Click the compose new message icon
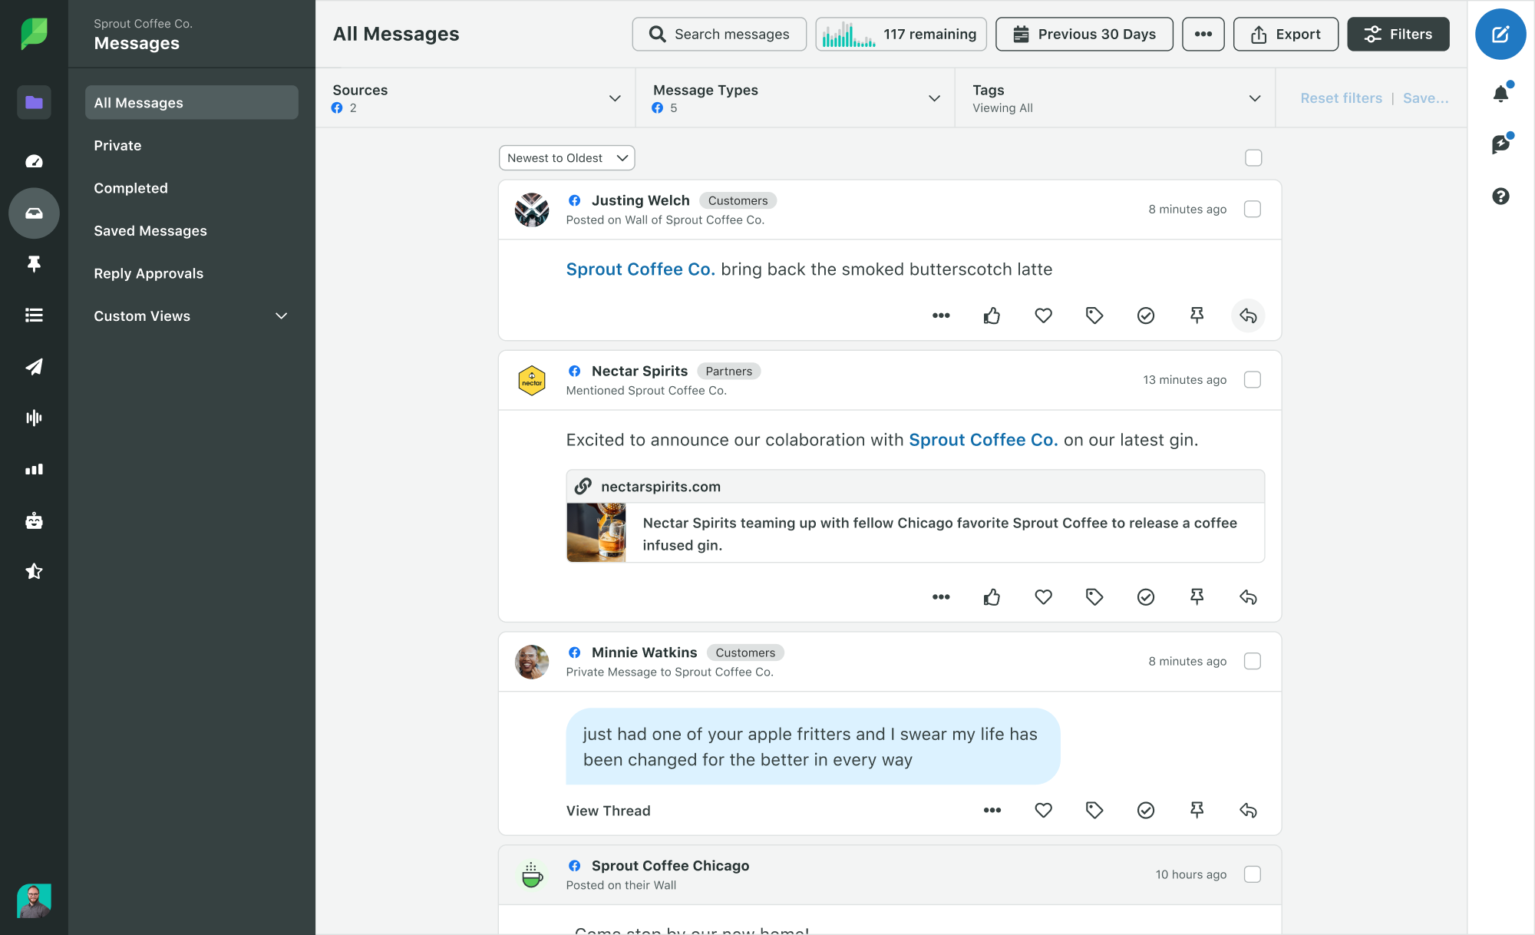 point(1500,35)
